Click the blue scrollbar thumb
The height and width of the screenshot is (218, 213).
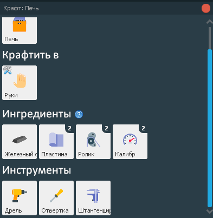[210, 128]
